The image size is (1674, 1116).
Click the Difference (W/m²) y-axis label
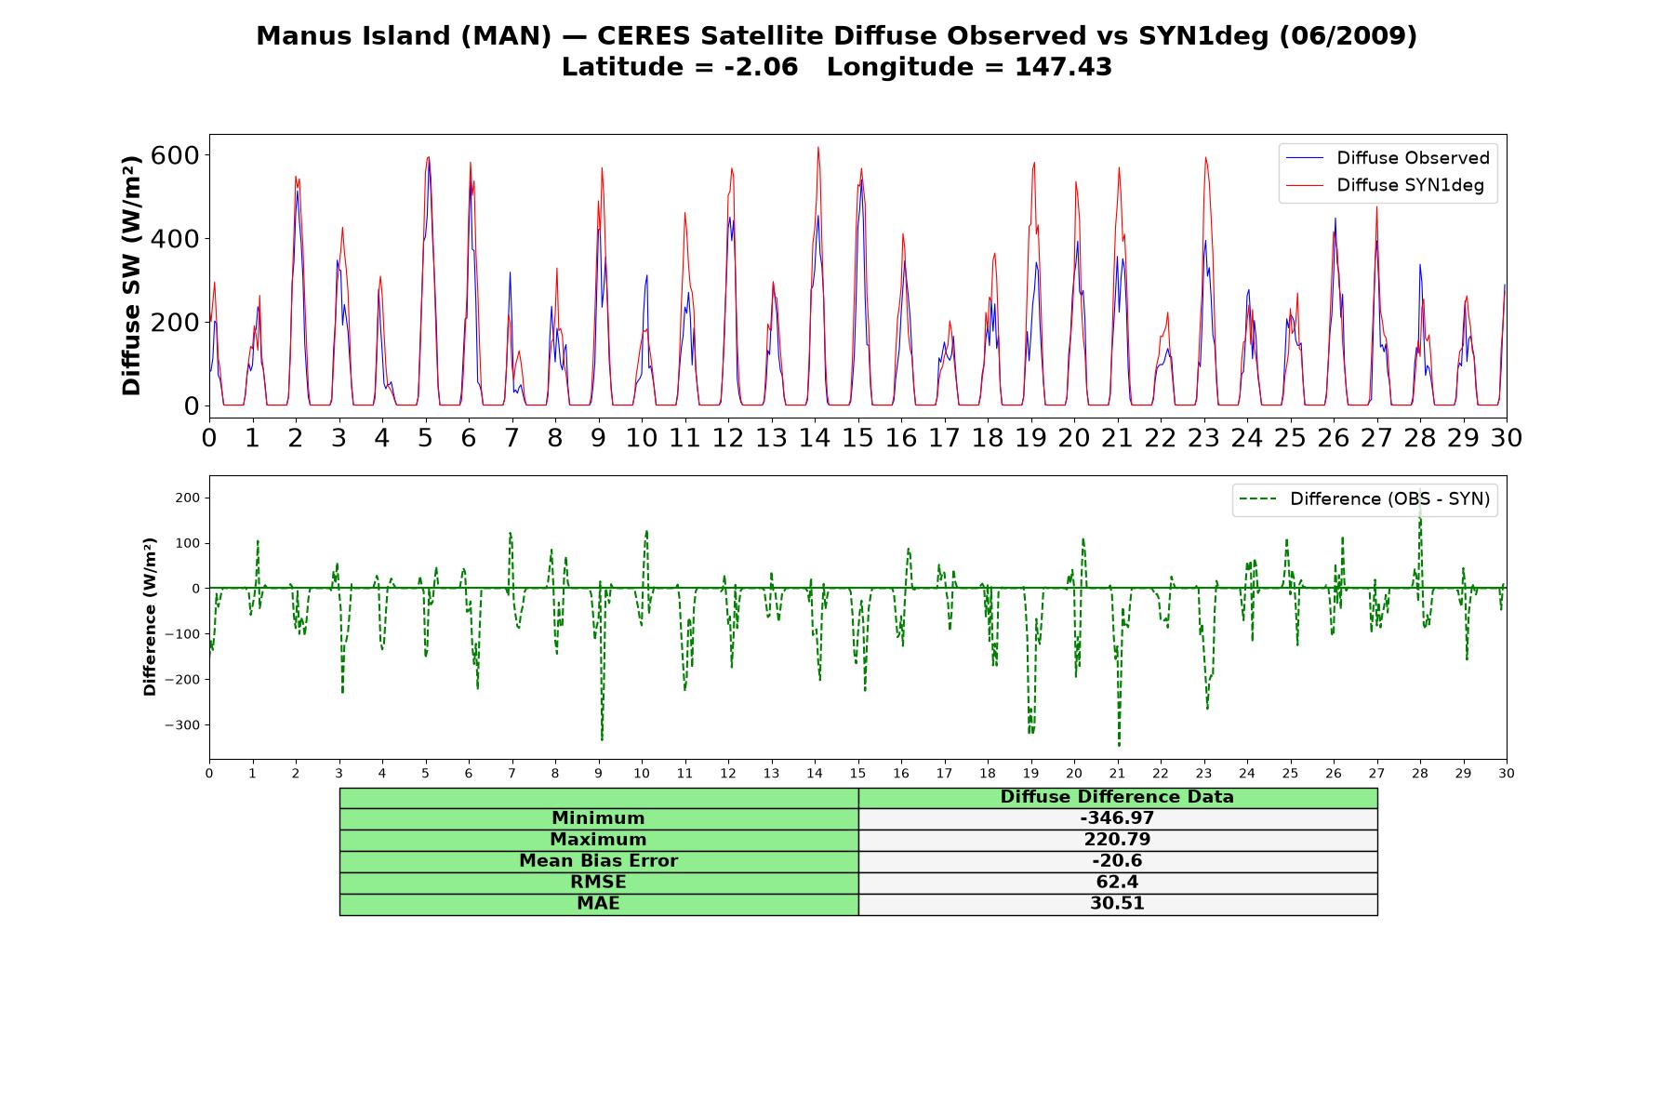pyautogui.click(x=150, y=617)
